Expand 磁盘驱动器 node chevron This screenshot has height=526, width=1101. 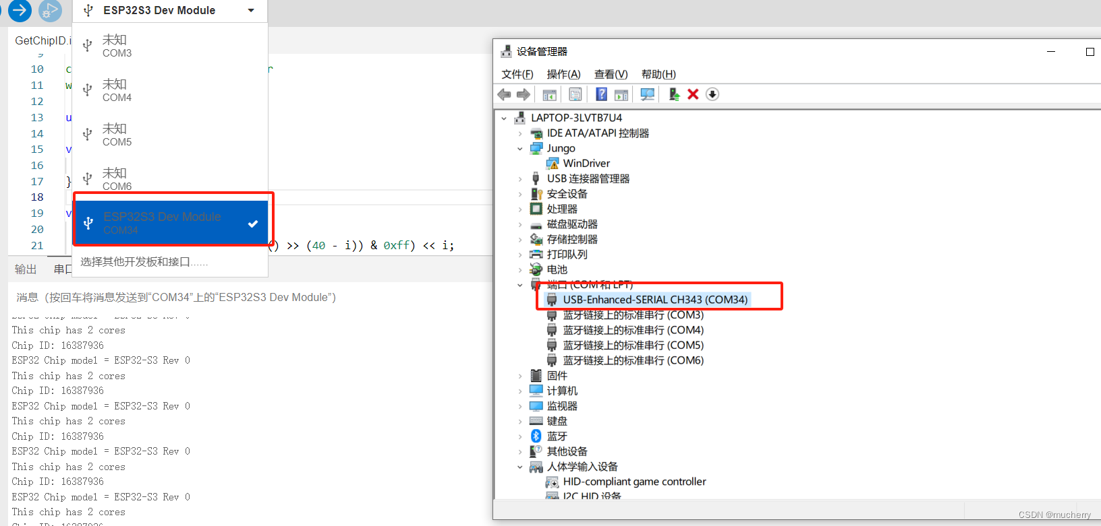520,224
